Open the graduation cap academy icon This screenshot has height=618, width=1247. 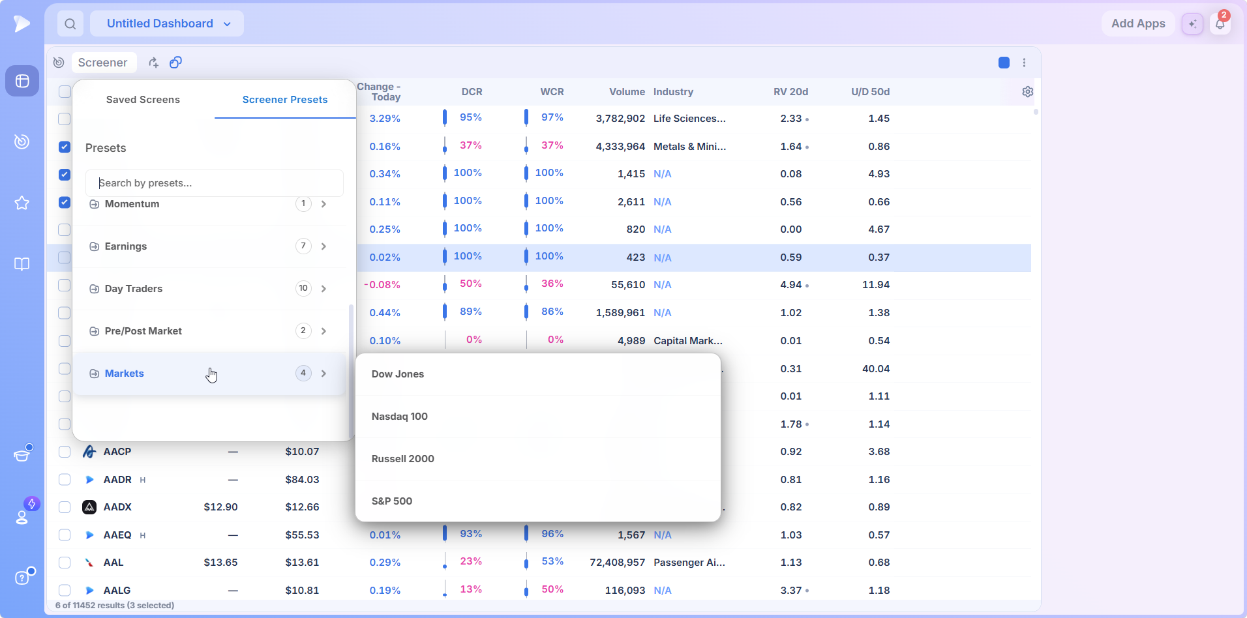click(x=22, y=454)
